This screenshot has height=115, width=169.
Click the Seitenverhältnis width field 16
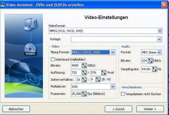[x=79, y=80]
